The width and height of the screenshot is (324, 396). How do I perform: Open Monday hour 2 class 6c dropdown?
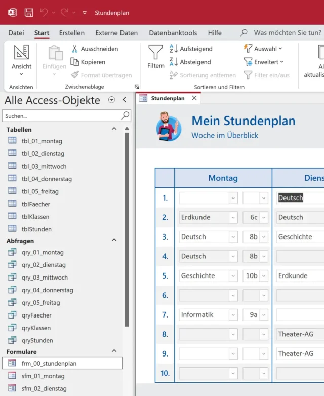[264, 217]
